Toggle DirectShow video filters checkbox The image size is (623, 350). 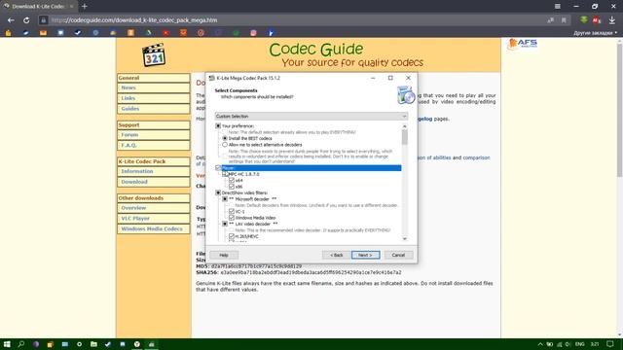pos(218,192)
